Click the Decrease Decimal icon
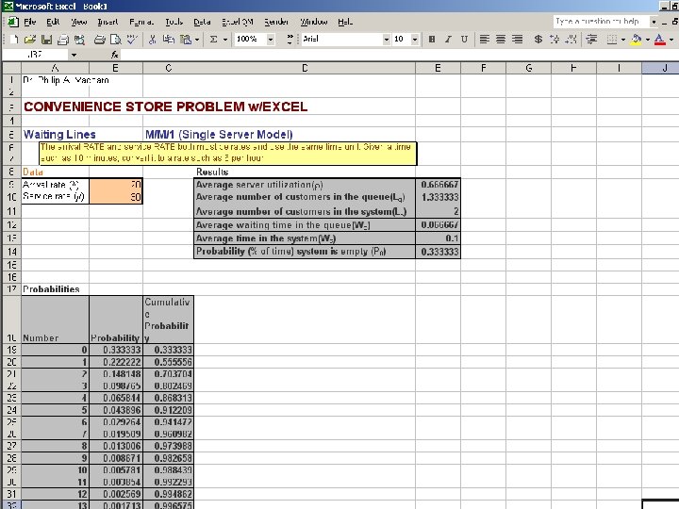 [x=571, y=40]
